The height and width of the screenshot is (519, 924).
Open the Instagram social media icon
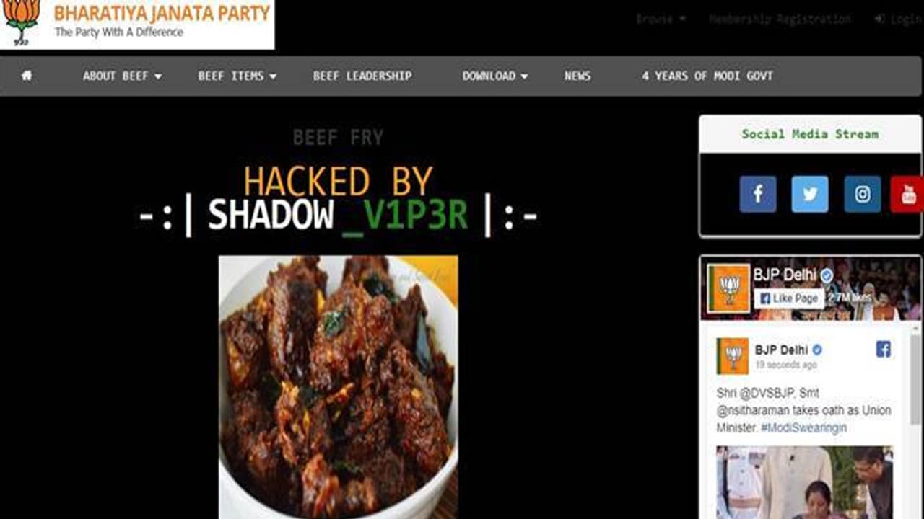click(863, 194)
